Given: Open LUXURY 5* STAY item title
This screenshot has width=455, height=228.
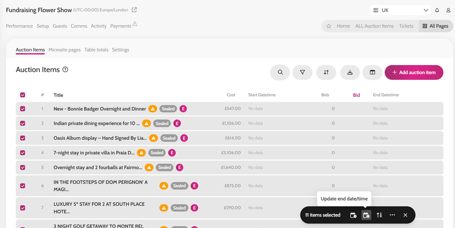Looking at the screenshot, I should (99, 208).
